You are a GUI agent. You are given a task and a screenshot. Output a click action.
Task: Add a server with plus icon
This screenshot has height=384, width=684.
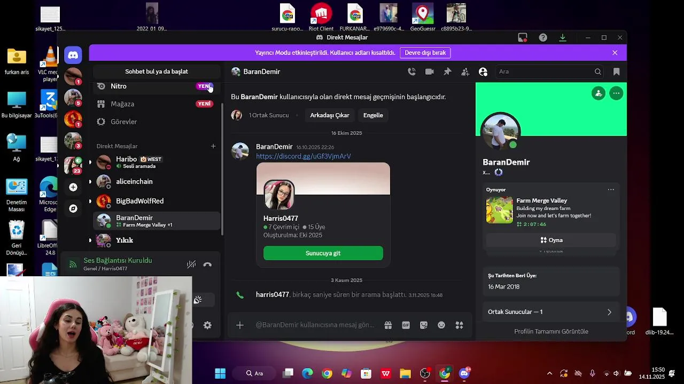point(73,187)
